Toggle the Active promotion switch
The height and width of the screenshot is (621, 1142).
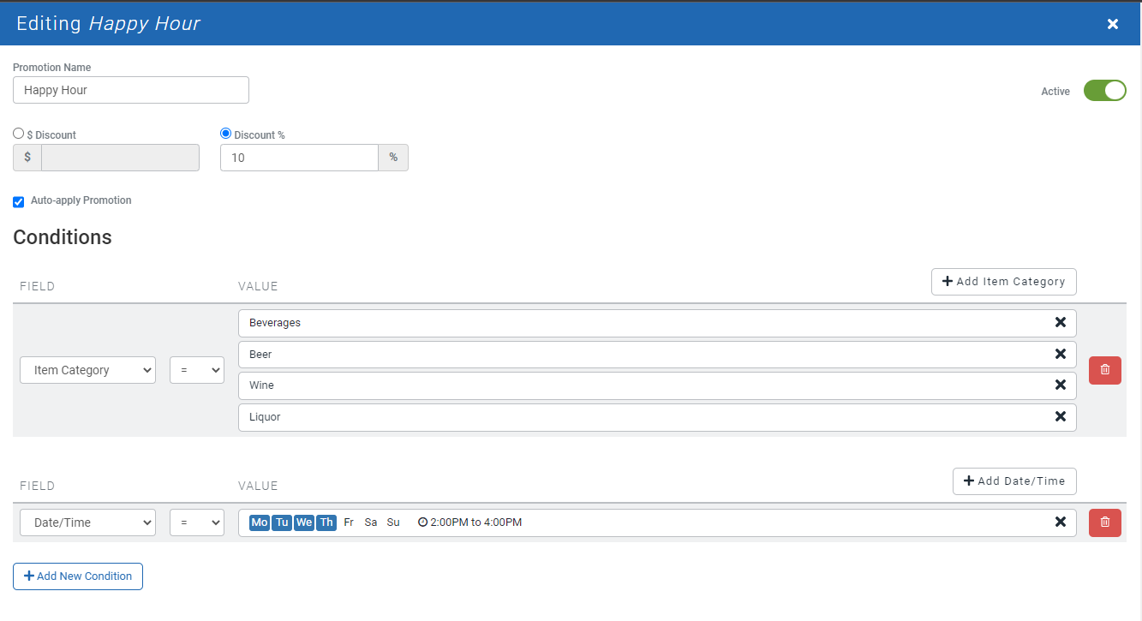tap(1104, 91)
